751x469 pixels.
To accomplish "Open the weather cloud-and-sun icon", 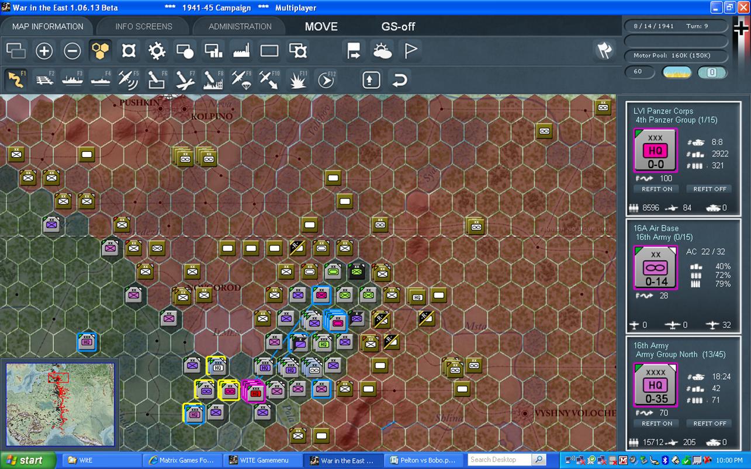I will [383, 51].
